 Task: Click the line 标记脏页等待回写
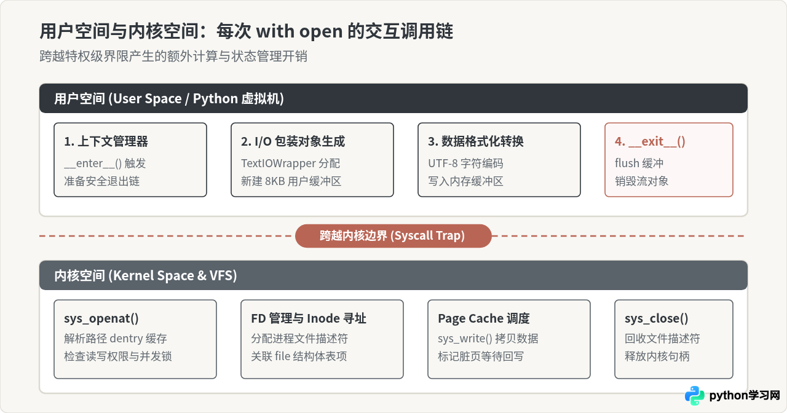481,356
